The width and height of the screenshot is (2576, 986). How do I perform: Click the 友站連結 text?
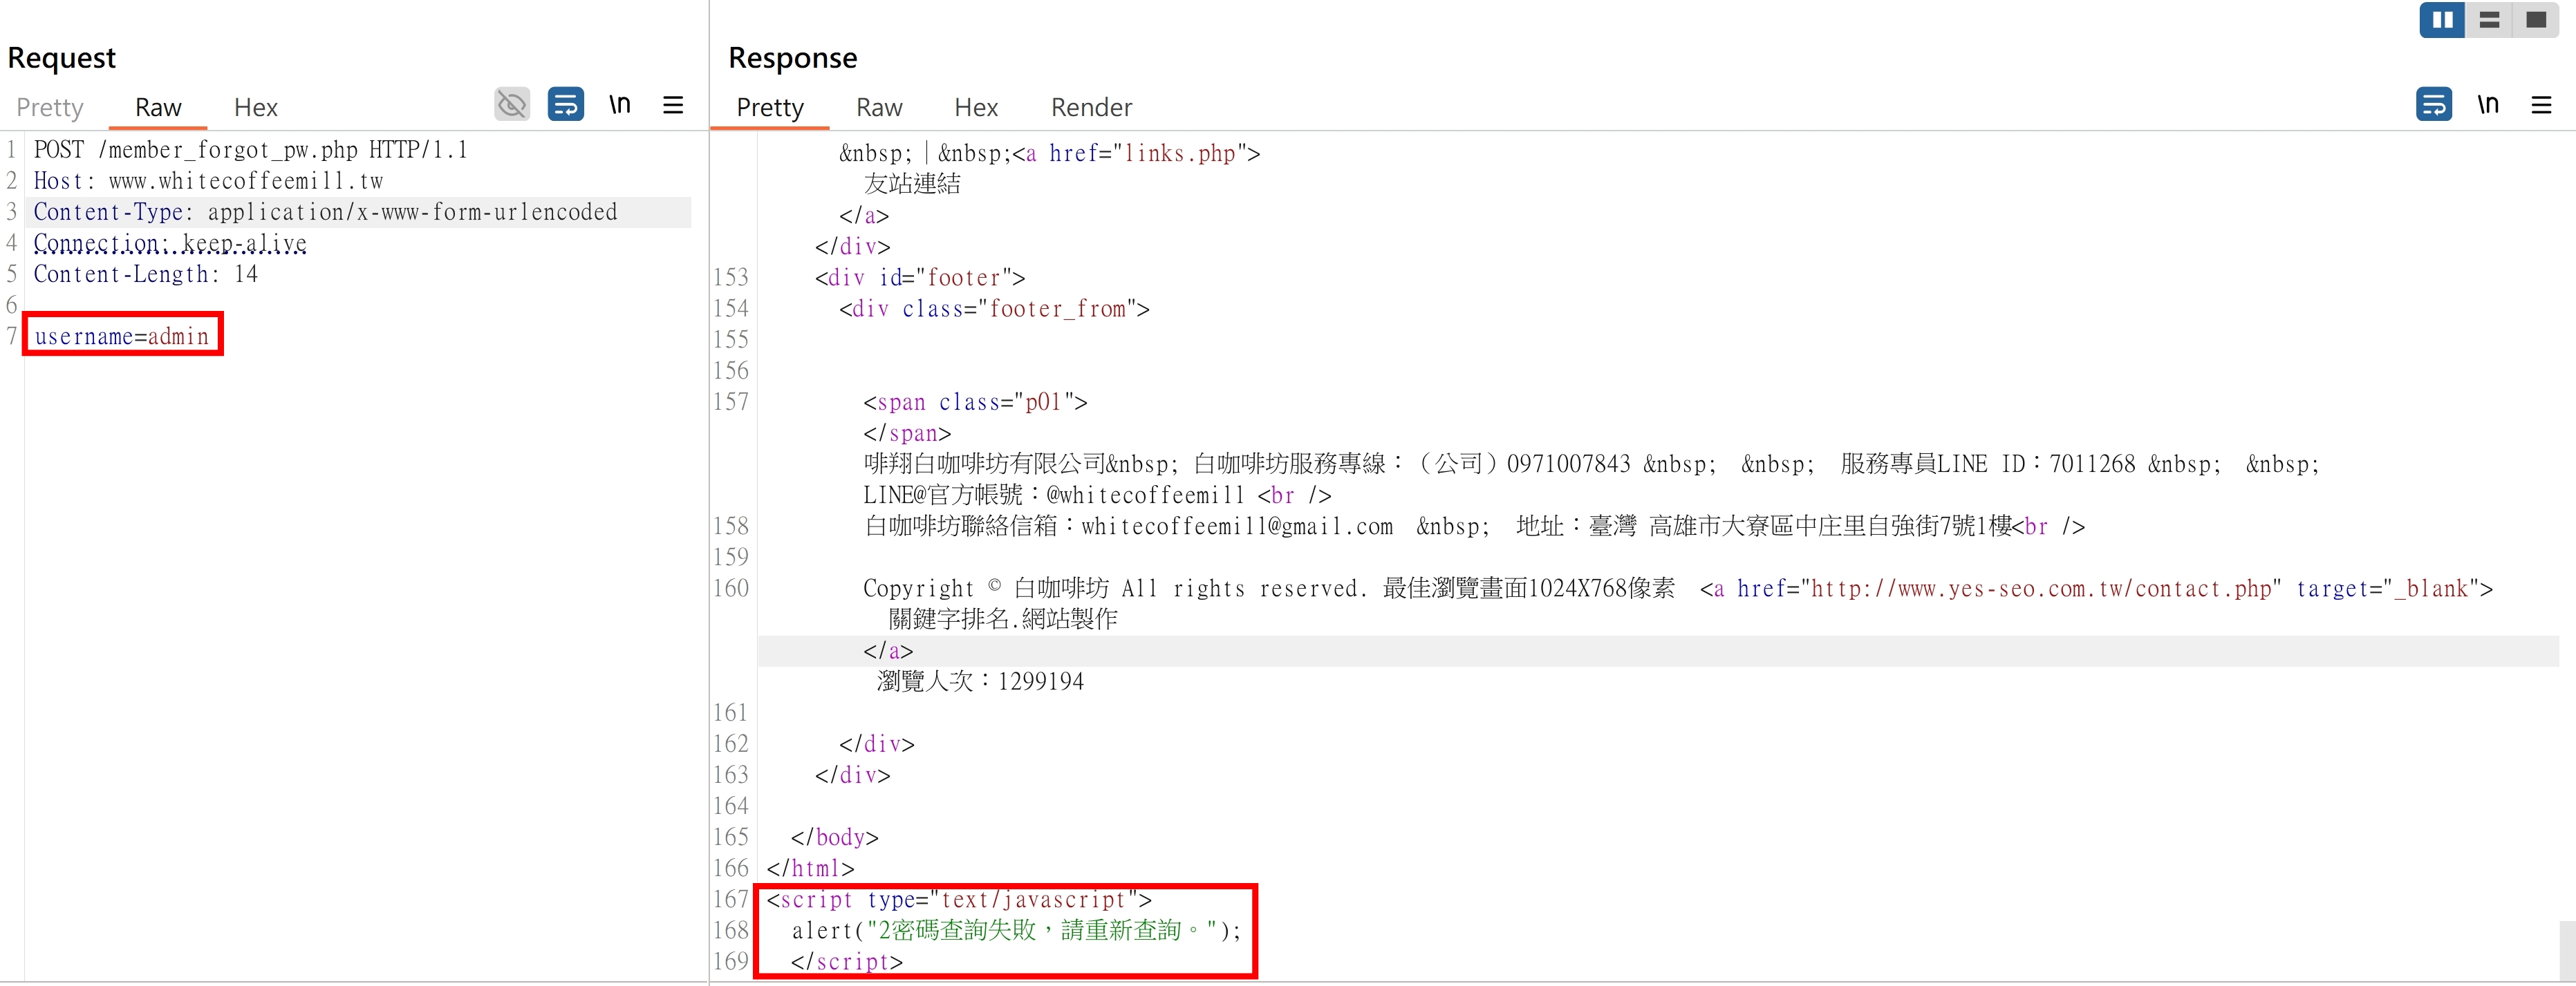tap(912, 184)
